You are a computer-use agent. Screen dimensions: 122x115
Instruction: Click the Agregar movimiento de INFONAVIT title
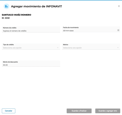coord(37,6)
